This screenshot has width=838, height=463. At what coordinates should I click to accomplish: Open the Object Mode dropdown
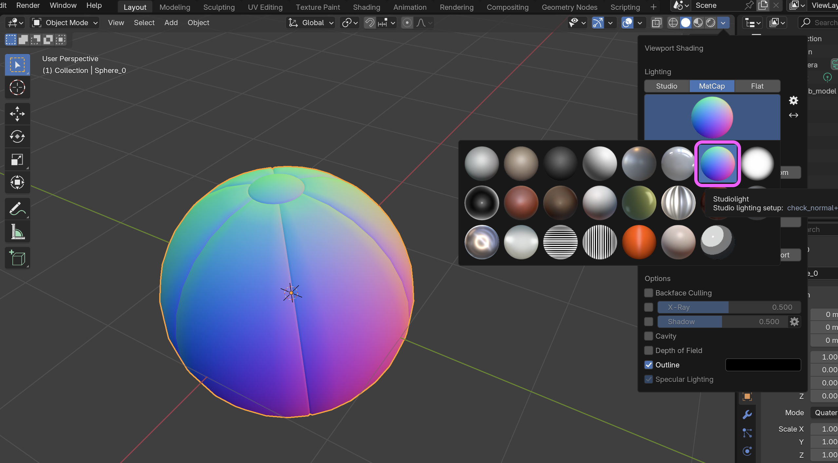65,23
